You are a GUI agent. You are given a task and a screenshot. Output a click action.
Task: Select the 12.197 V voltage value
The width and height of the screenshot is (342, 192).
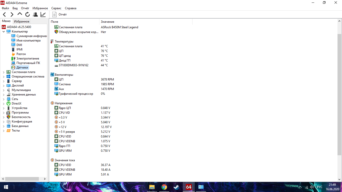click(x=106, y=127)
